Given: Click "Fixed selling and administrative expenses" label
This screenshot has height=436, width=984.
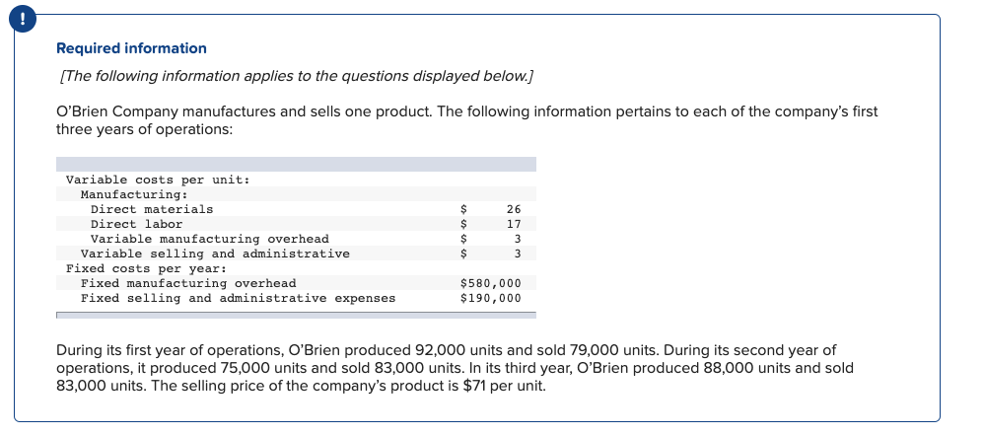Looking at the screenshot, I should [239, 298].
